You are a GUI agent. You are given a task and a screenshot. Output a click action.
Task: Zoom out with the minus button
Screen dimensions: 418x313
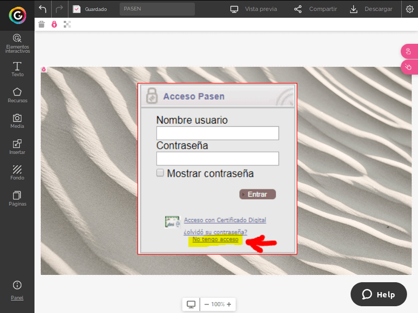206,304
